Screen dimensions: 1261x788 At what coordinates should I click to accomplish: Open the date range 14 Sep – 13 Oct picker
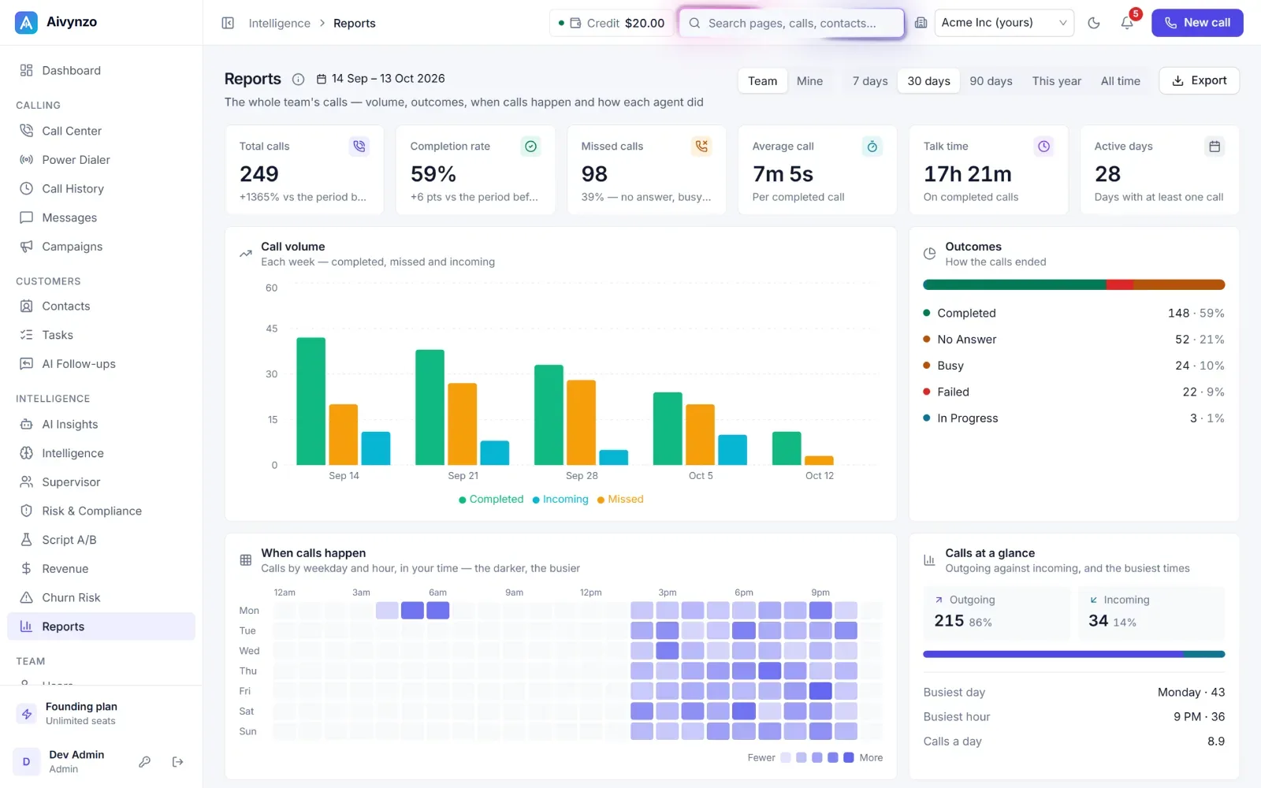tap(381, 79)
